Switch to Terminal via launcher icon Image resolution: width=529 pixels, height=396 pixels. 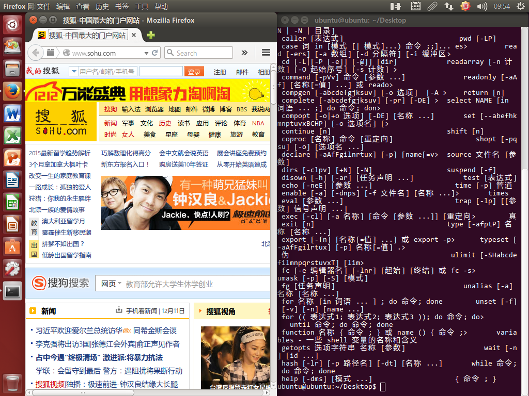pos(12,291)
